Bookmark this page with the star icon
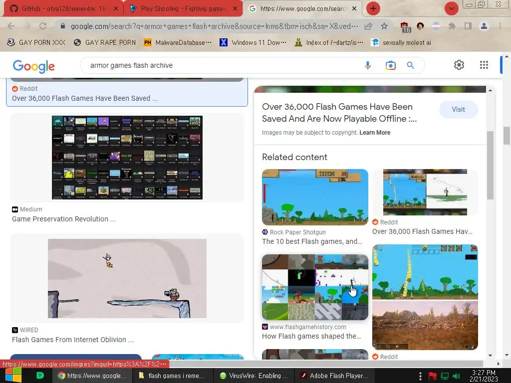Screen dimensions: 511x383 click(x=384, y=26)
